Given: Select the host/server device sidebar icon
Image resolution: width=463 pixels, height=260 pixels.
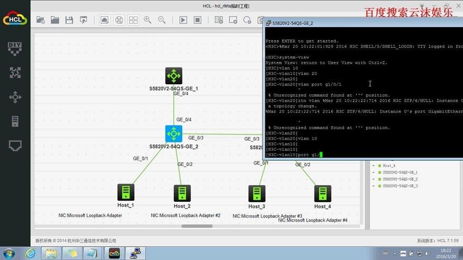Looking at the screenshot, I should [x=15, y=121].
